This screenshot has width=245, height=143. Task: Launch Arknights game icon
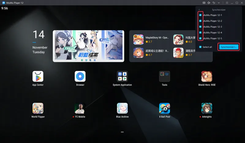[207, 108]
